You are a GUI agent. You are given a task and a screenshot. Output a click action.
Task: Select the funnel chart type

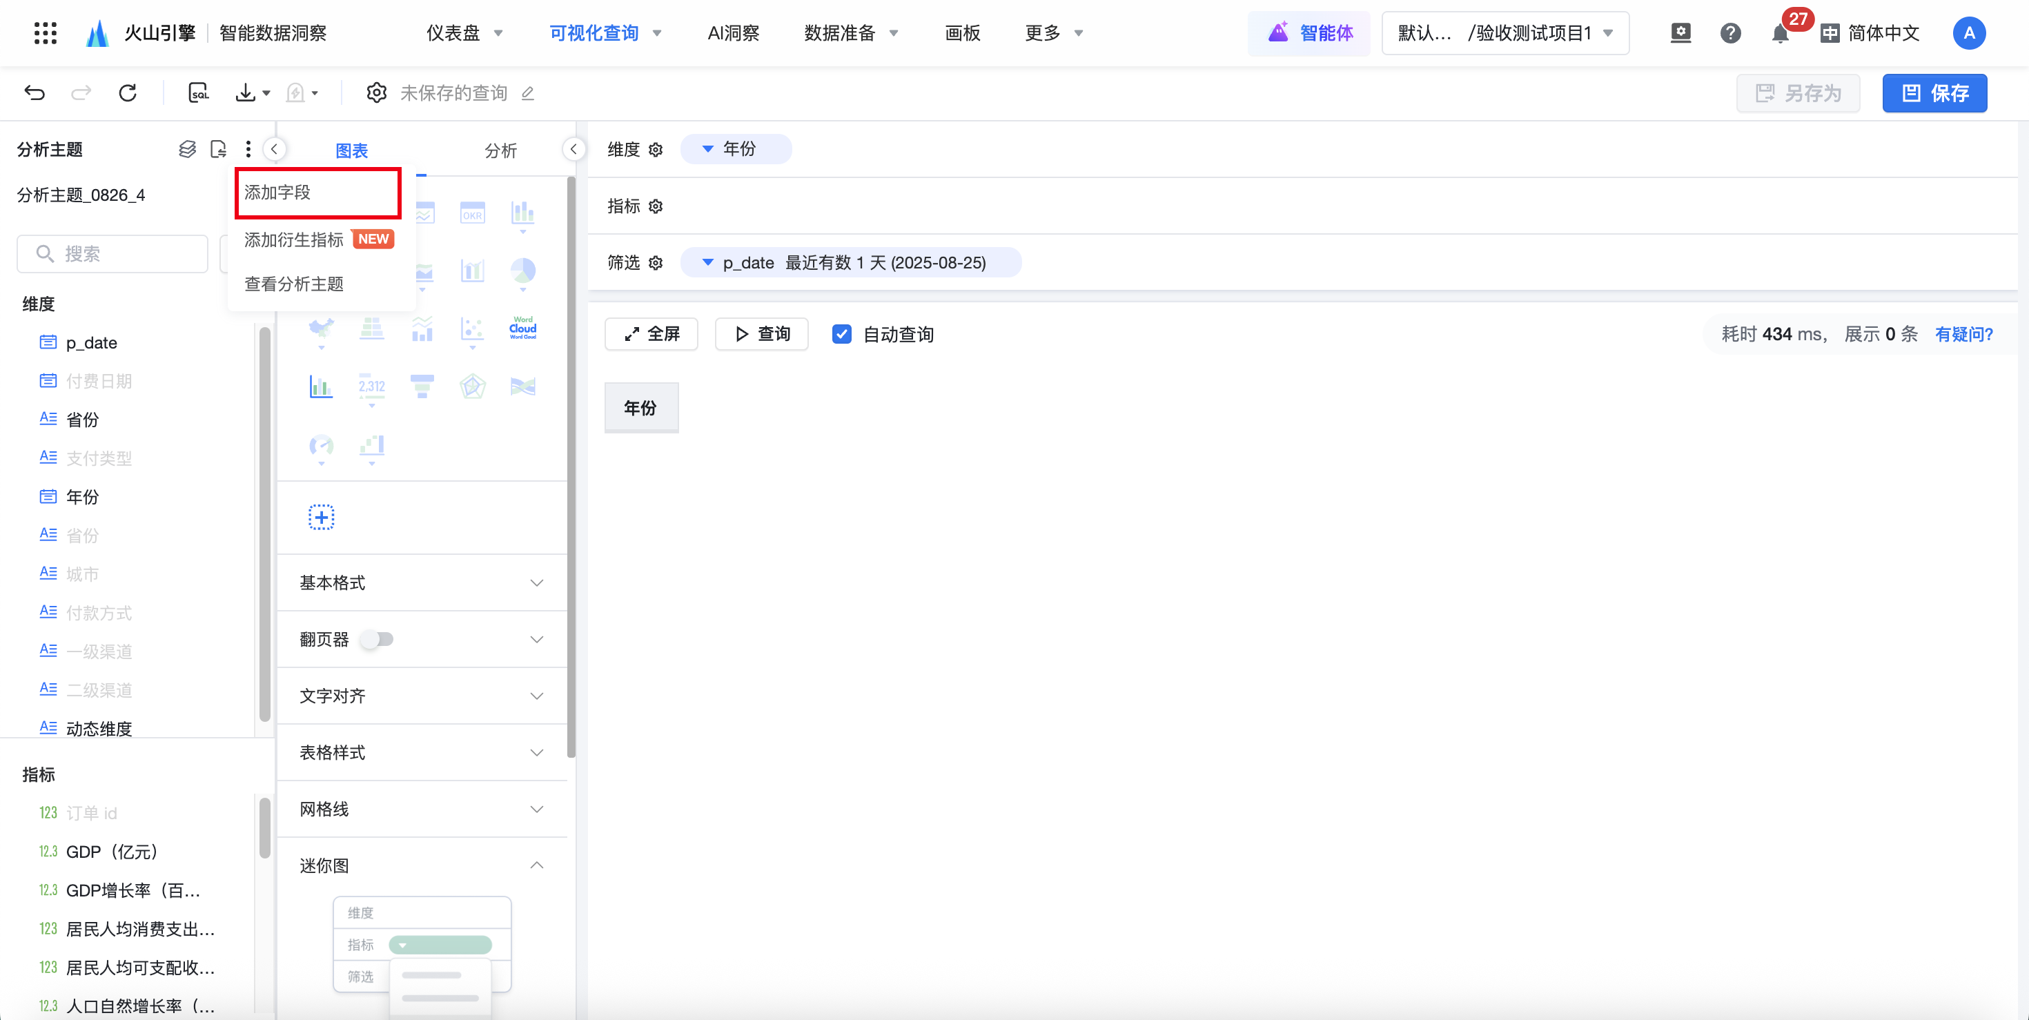(x=422, y=386)
